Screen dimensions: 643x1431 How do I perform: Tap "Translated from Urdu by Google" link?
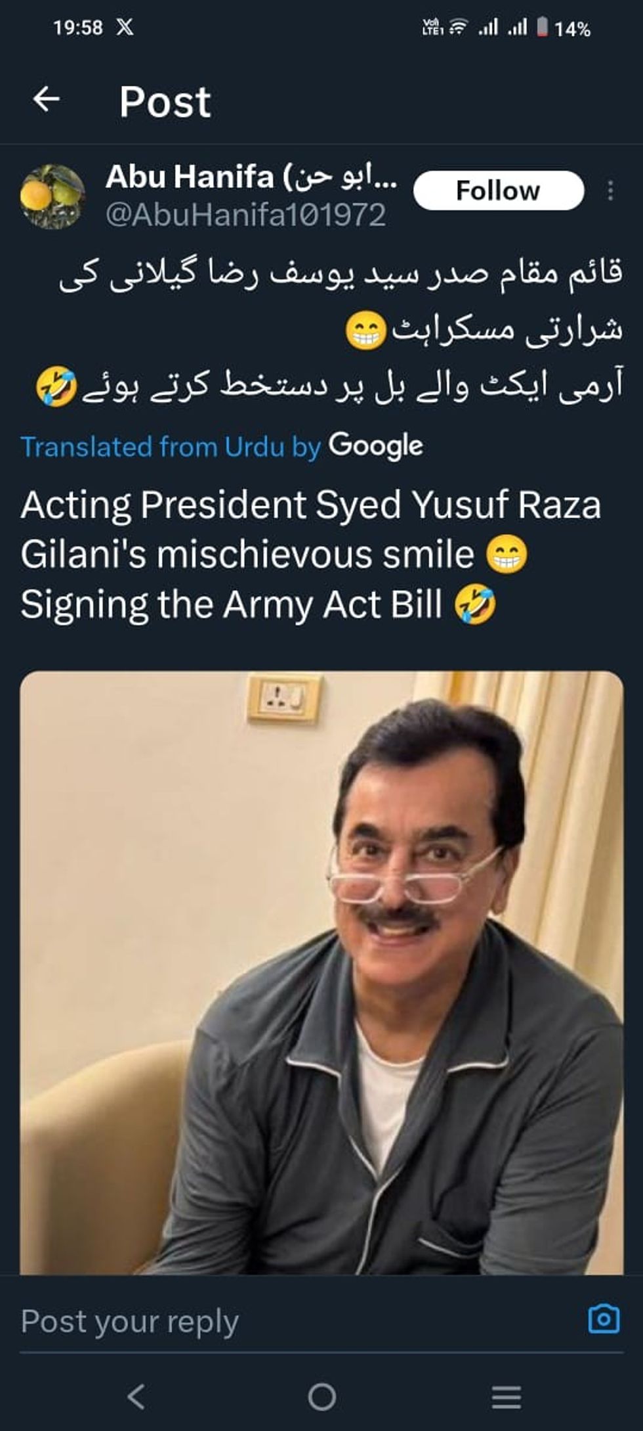tap(222, 447)
